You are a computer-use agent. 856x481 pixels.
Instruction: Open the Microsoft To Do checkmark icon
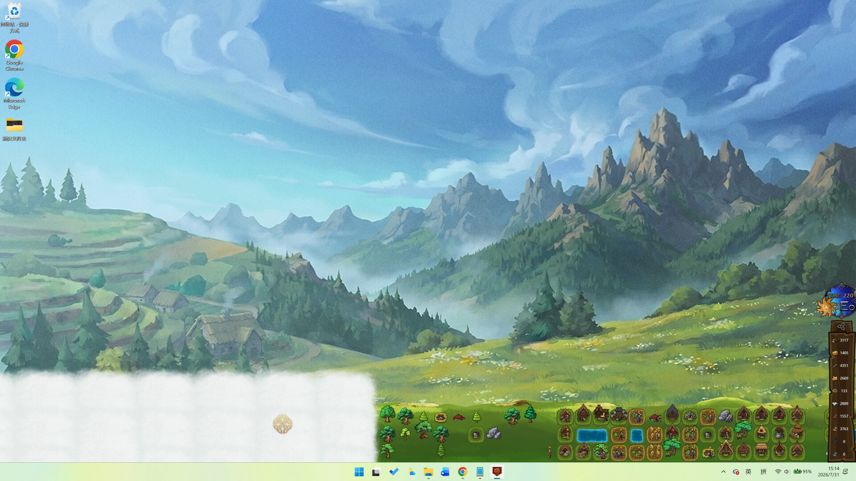click(x=394, y=472)
